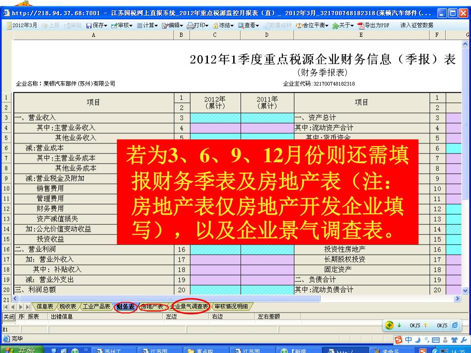This screenshot has height=353, width=471.
Task: Select column header A
Action: [x=93, y=35]
